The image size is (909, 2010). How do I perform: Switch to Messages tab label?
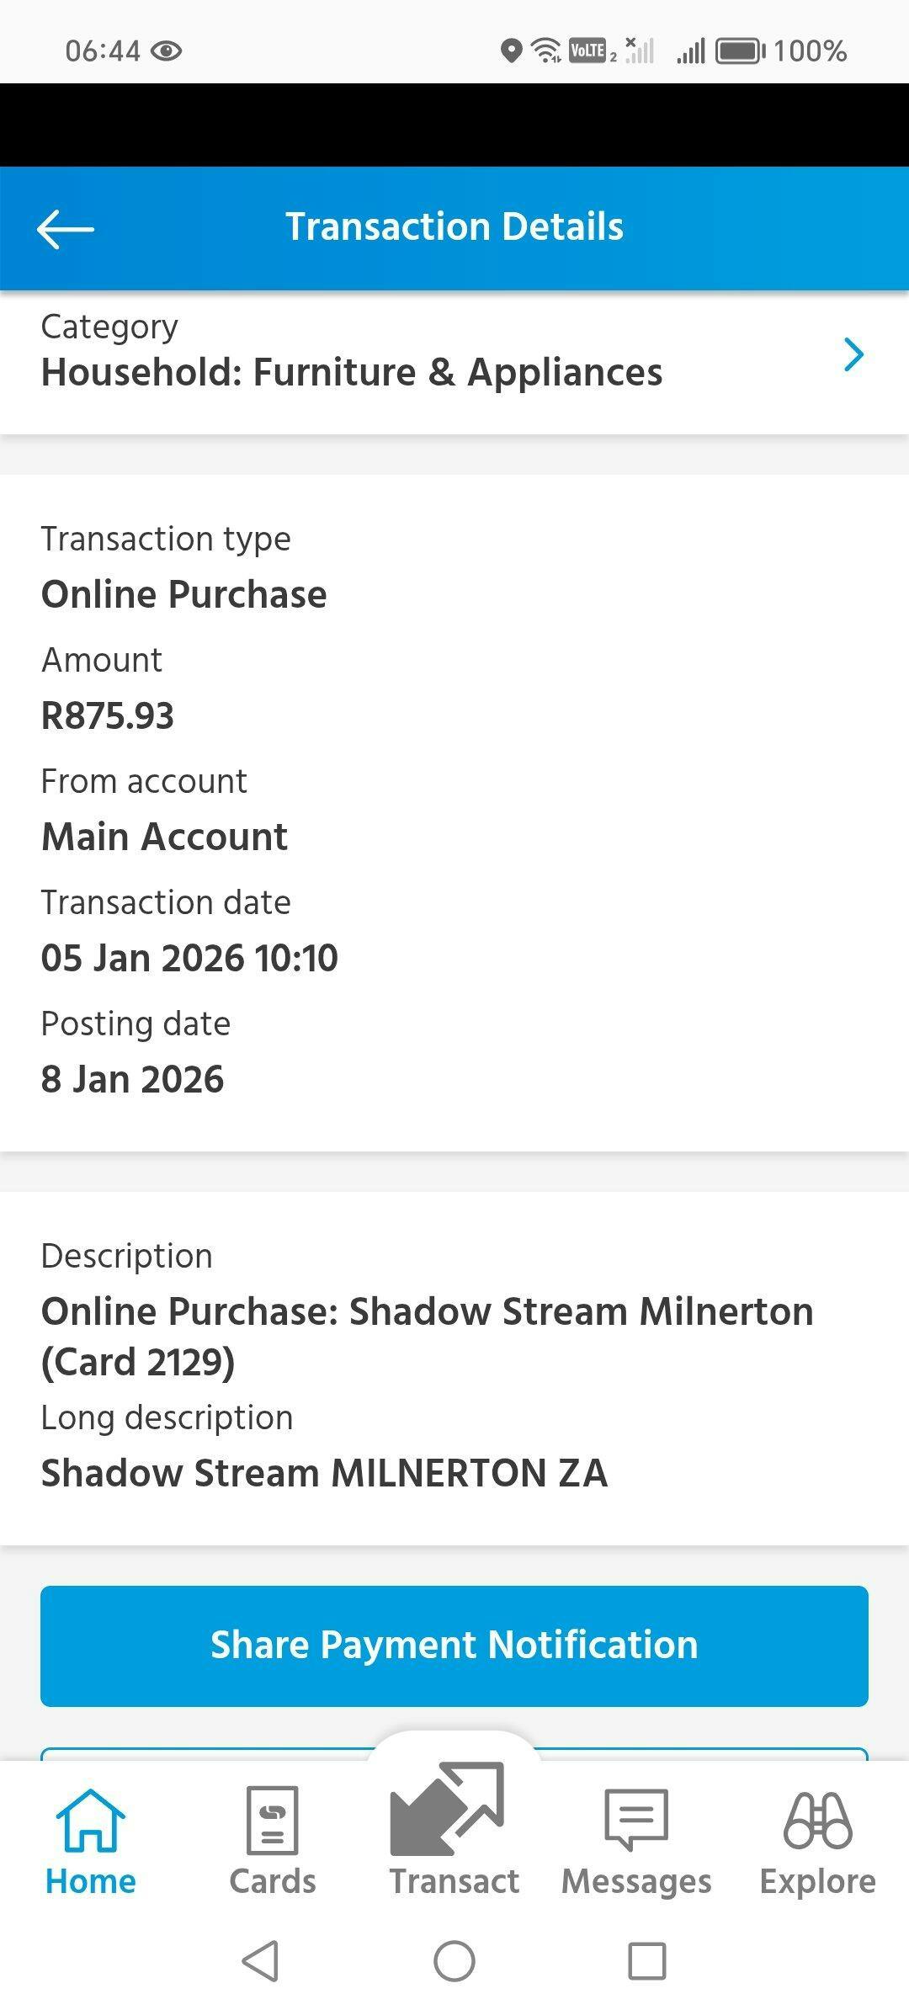pos(636,1882)
